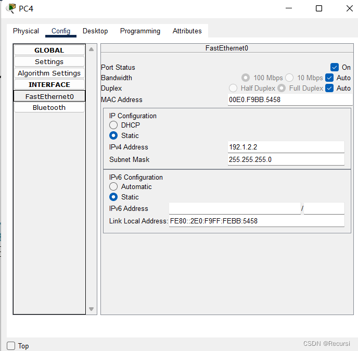
Task: Choose Full Duplex radio button
Action: [x=282, y=88]
